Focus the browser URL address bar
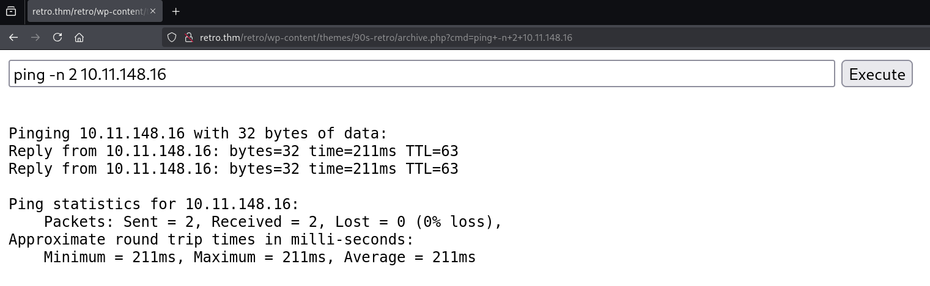This screenshot has height=286, width=930. pyautogui.click(x=428, y=37)
